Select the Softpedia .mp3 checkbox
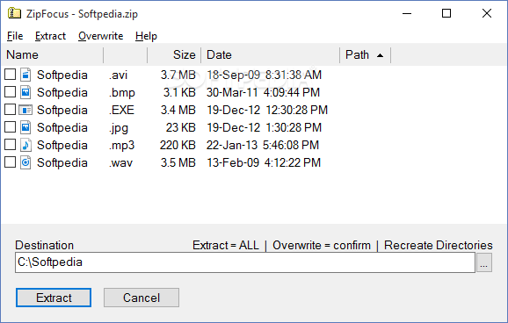This screenshot has height=323, width=508. 10,144
